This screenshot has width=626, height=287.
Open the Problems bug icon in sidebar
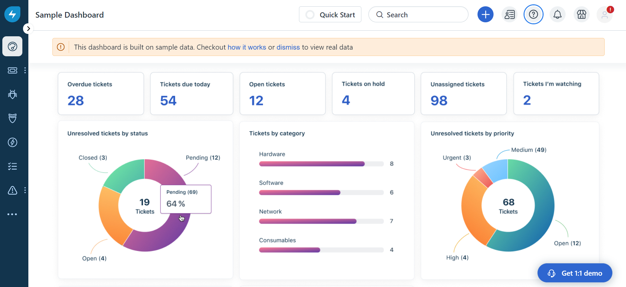click(x=12, y=94)
